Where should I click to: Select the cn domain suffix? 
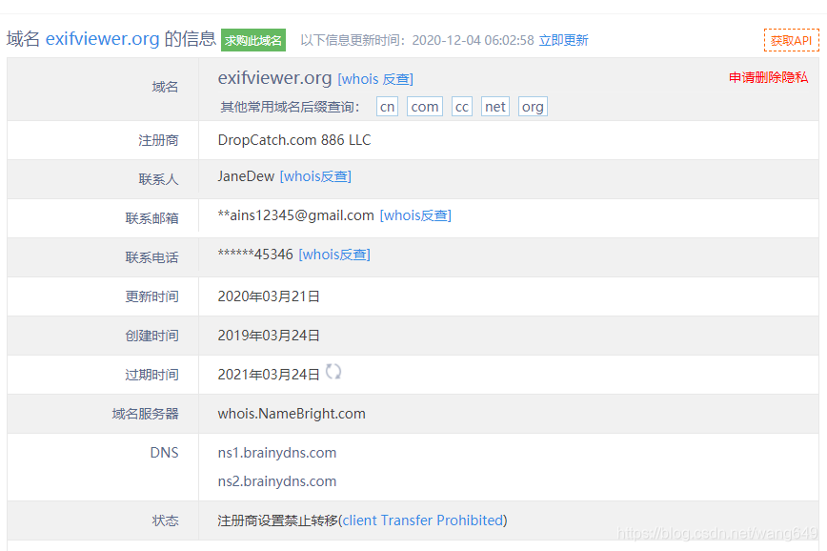pyautogui.click(x=387, y=107)
